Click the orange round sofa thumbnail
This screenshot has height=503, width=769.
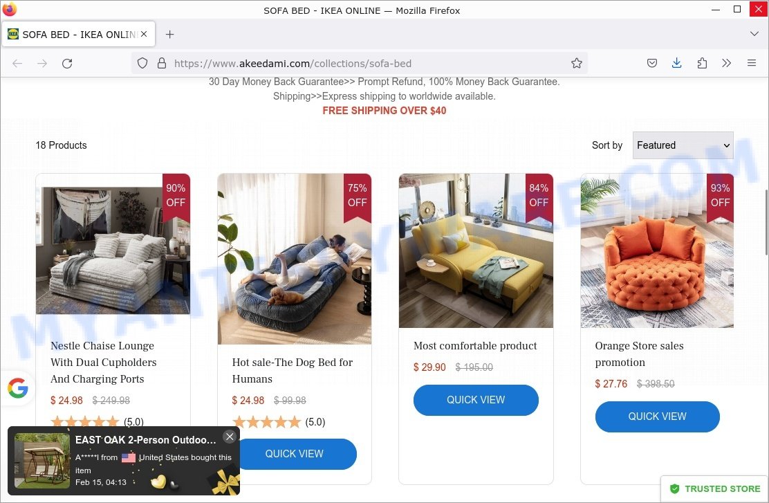point(657,250)
